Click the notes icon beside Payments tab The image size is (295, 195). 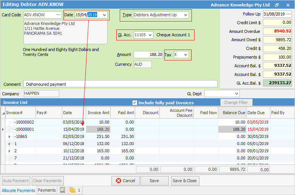coord(62,190)
